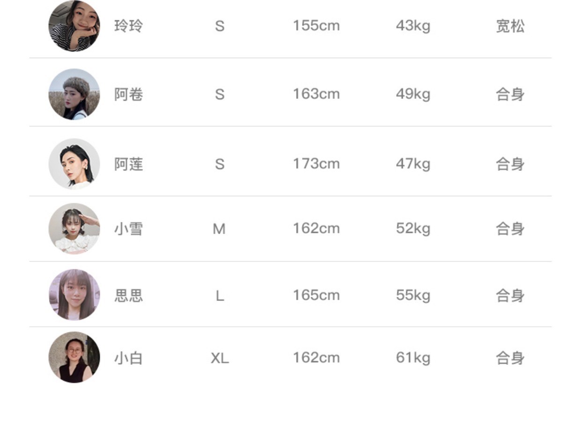Tap the avatar thumbnail beside 小雪
581x427 pixels.
click(x=74, y=228)
